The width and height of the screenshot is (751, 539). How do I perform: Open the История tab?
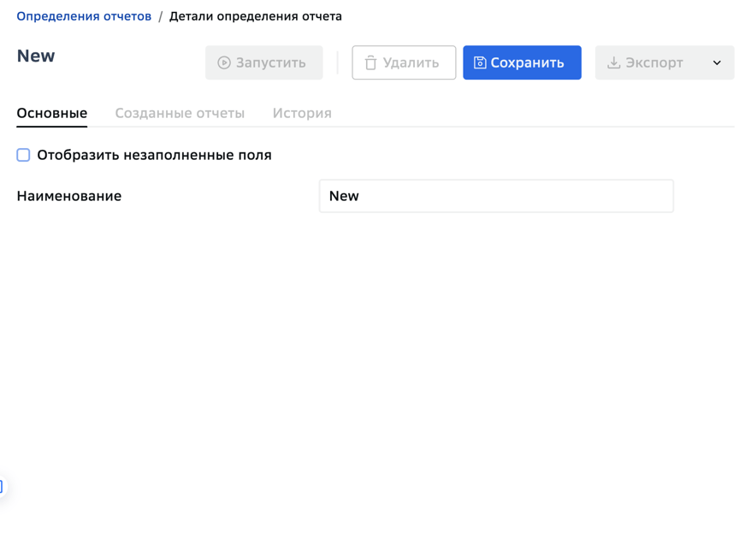pos(302,114)
